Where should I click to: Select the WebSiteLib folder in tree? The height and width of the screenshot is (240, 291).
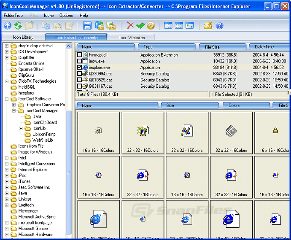43,140
